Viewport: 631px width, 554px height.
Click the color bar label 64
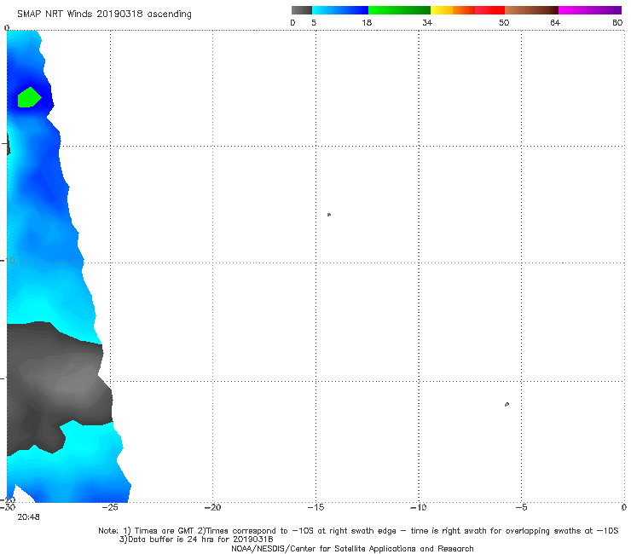coord(555,22)
